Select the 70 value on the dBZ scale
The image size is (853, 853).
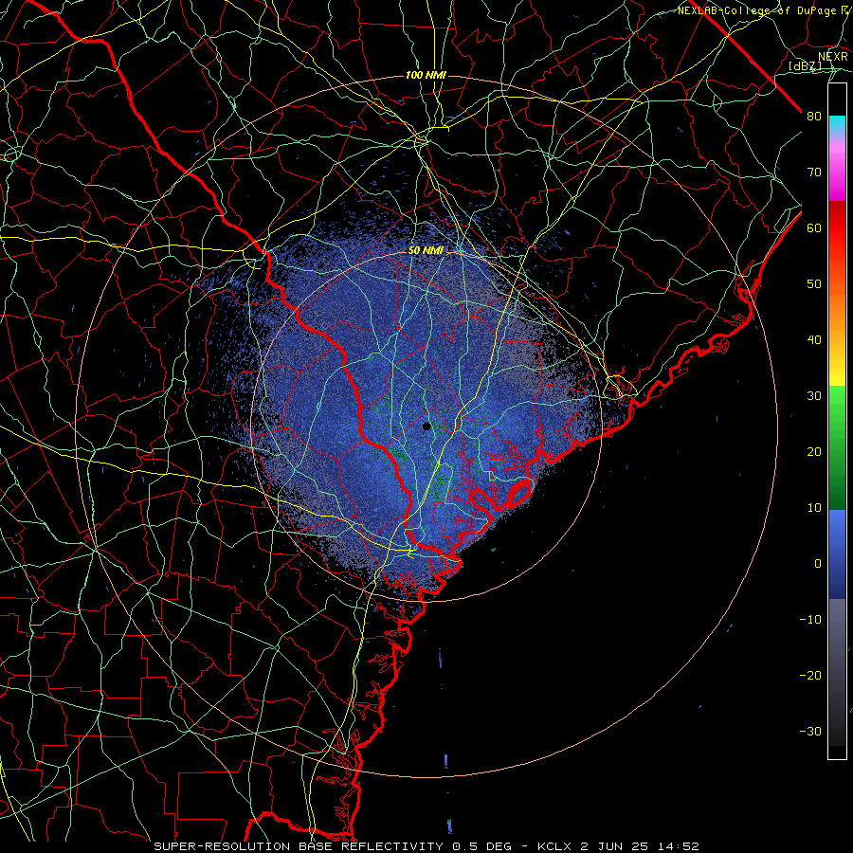(x=814, y=172)
